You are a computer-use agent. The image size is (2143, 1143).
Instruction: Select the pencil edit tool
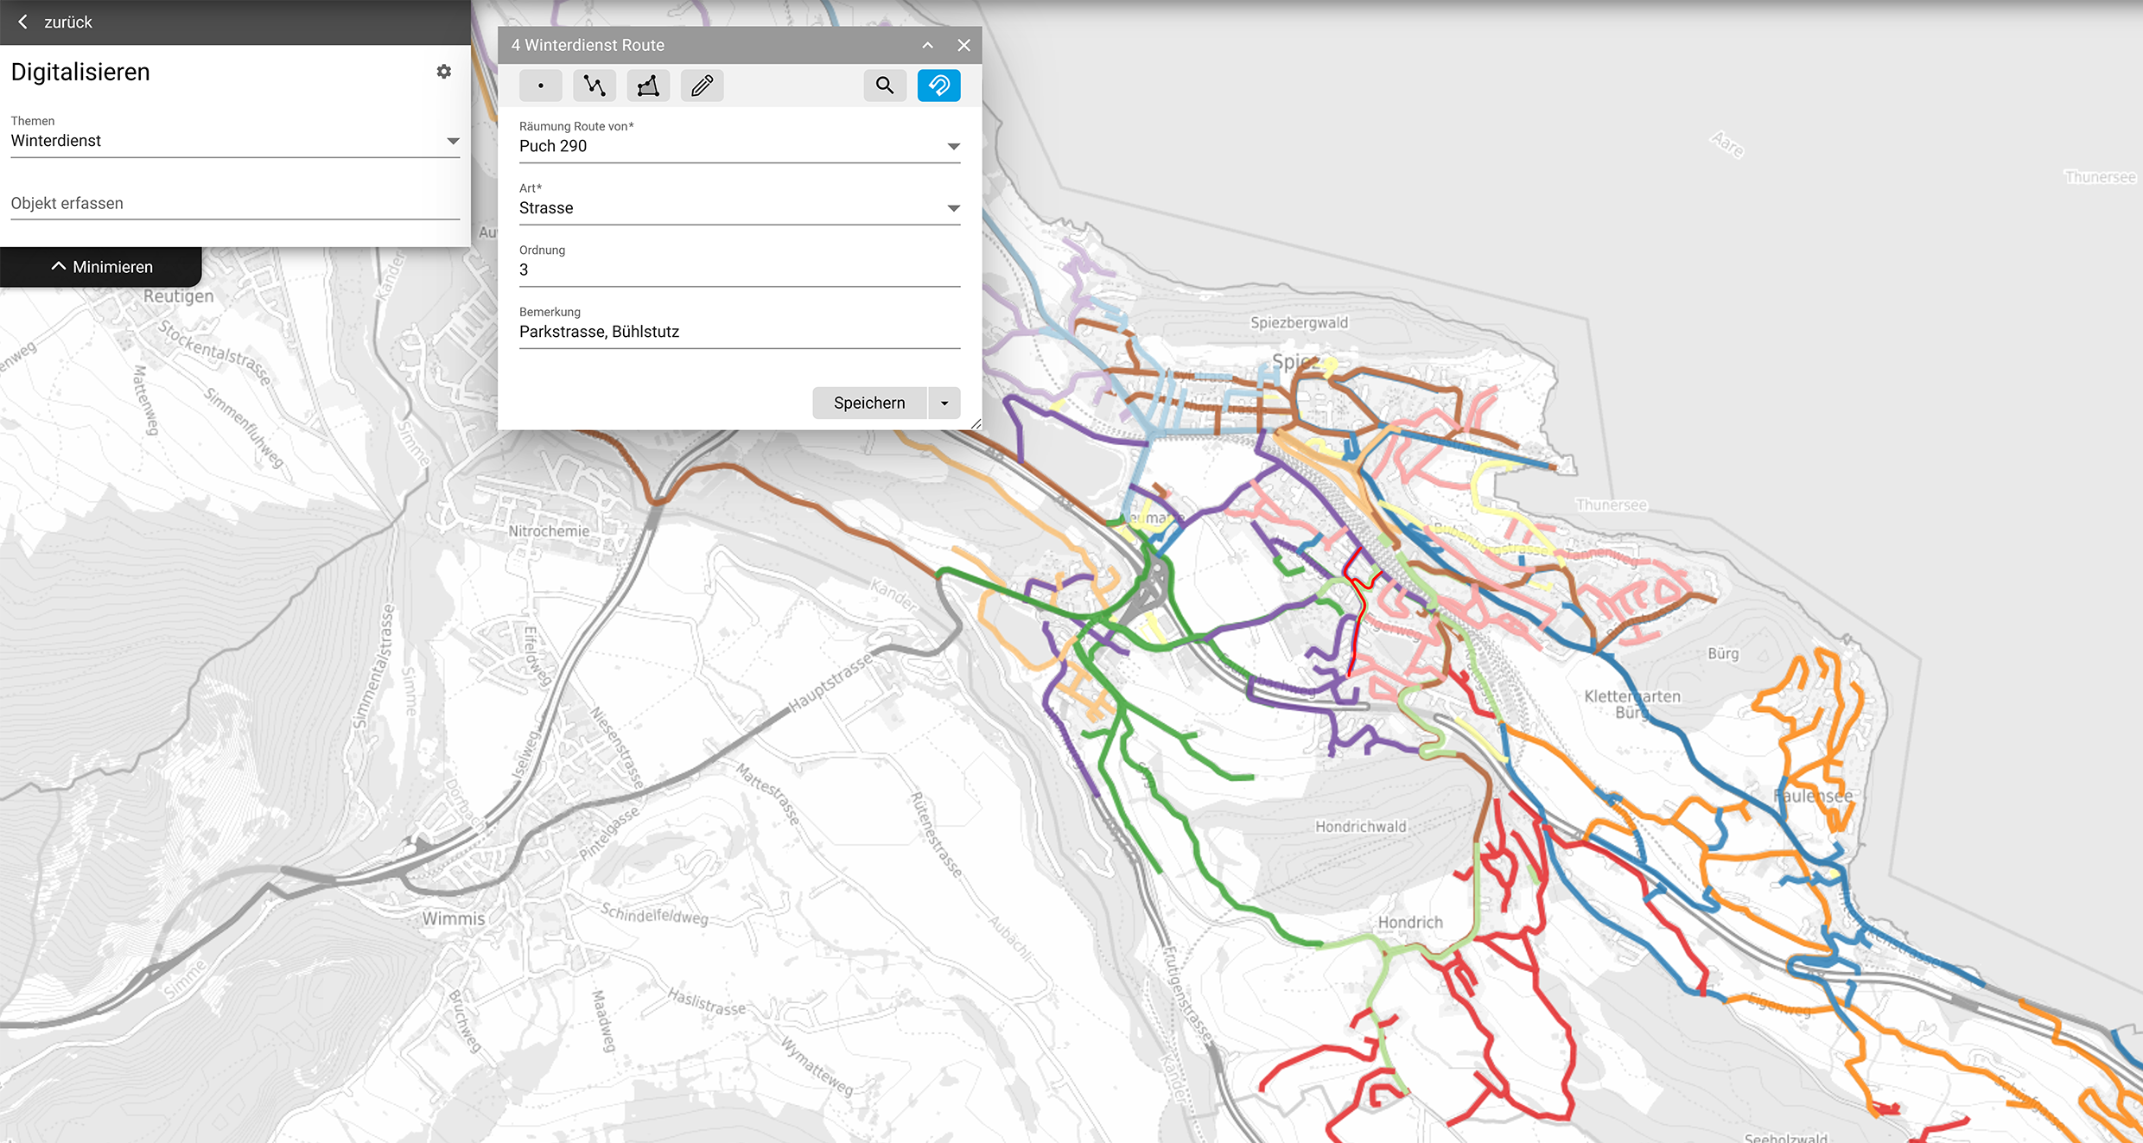[x=702, y=86]
